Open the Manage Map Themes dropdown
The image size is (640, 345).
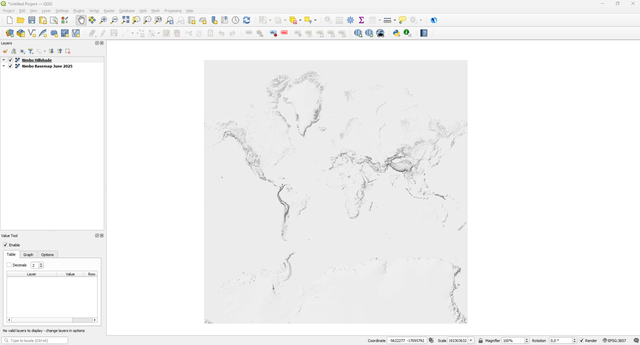click(x=22, y=51)
